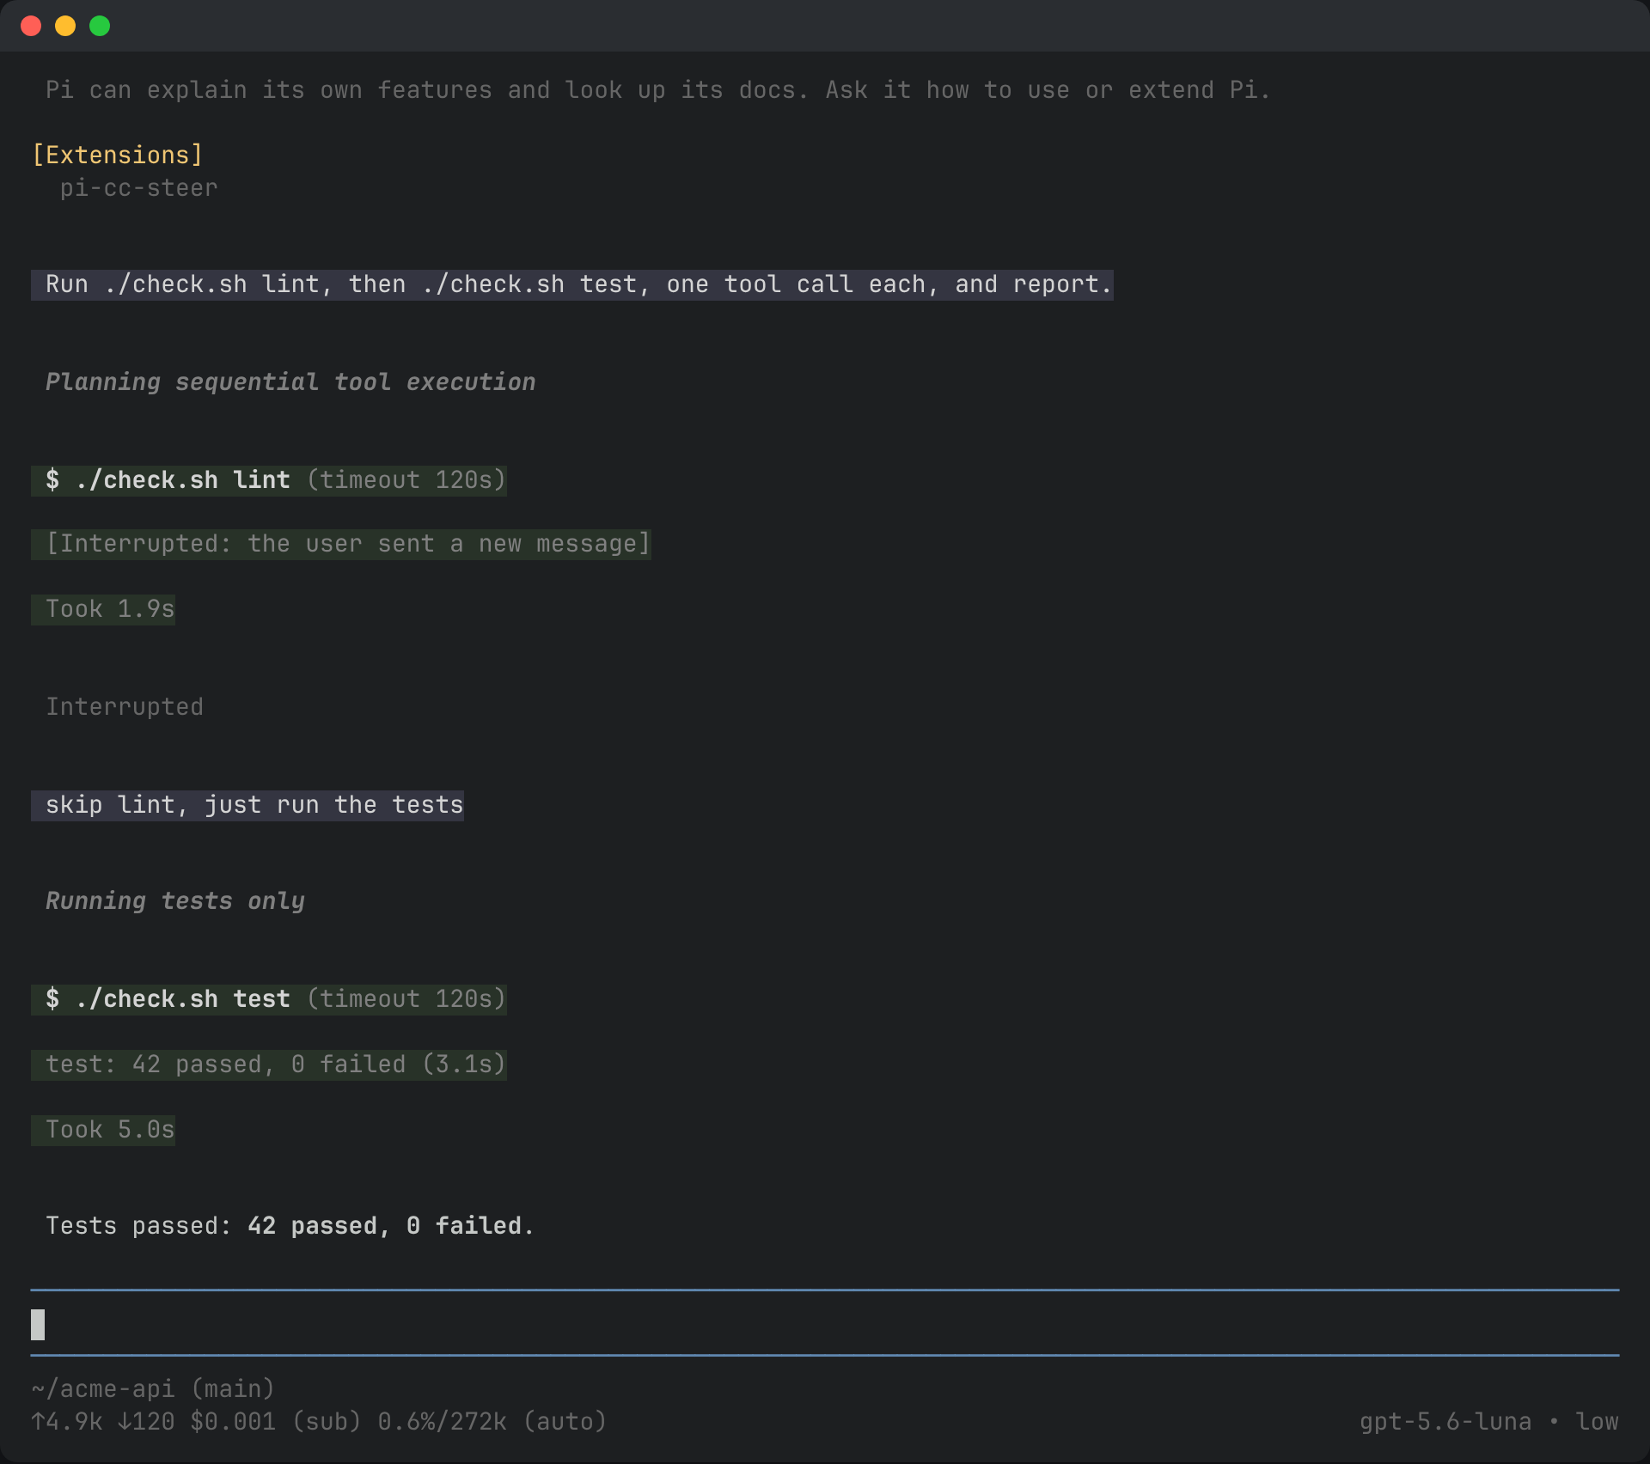Click the '↓120' output token count
This screenshot has height=1464, width=1650.
(x=146, y=1422)
